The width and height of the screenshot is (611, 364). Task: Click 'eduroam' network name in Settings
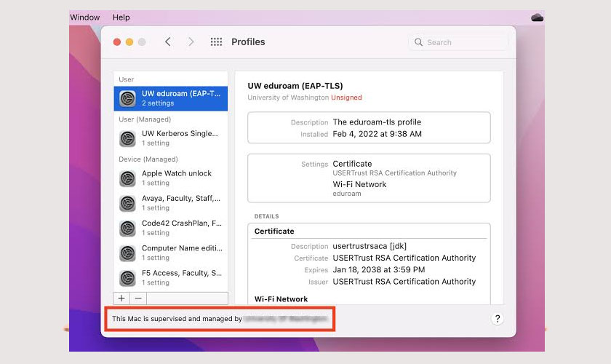click(x=347, y=194)
